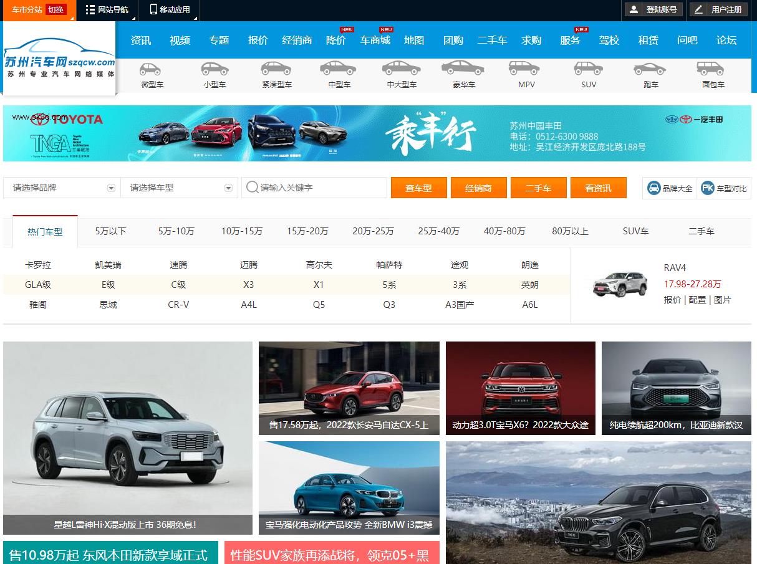757x564 pixels.
Task: Open the 请选择车型 model dropdown
Action: (179, 188)
